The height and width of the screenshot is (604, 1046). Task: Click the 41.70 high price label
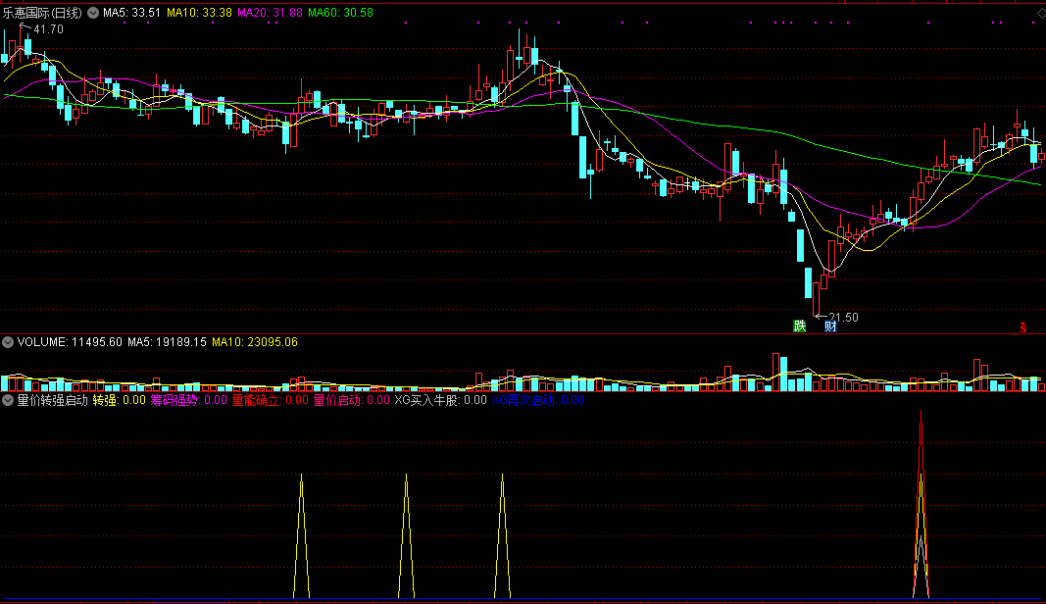[48, 29]
